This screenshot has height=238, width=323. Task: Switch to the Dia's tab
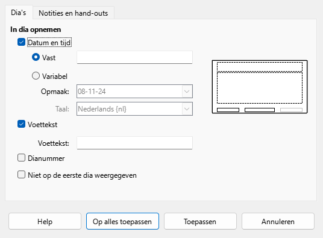pyautogui.click(x=19, y=13)
